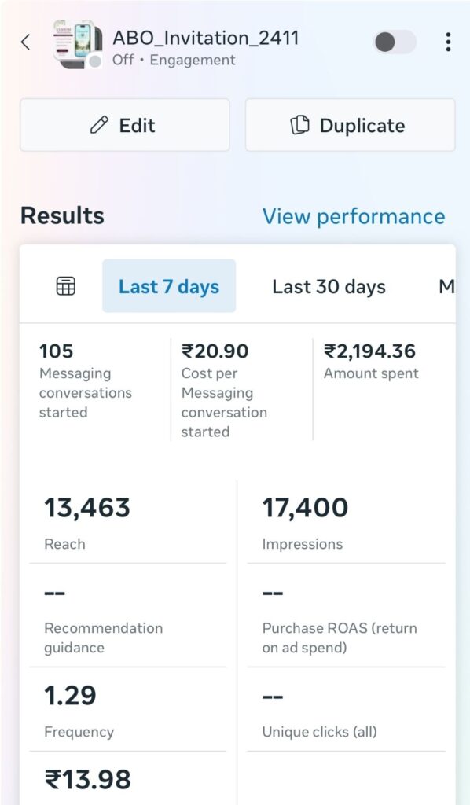The height and width of the screenshot is (805, 470).
Task: Open the Impressions metric card
Action: pyautogui.click(x=347, y=522)
